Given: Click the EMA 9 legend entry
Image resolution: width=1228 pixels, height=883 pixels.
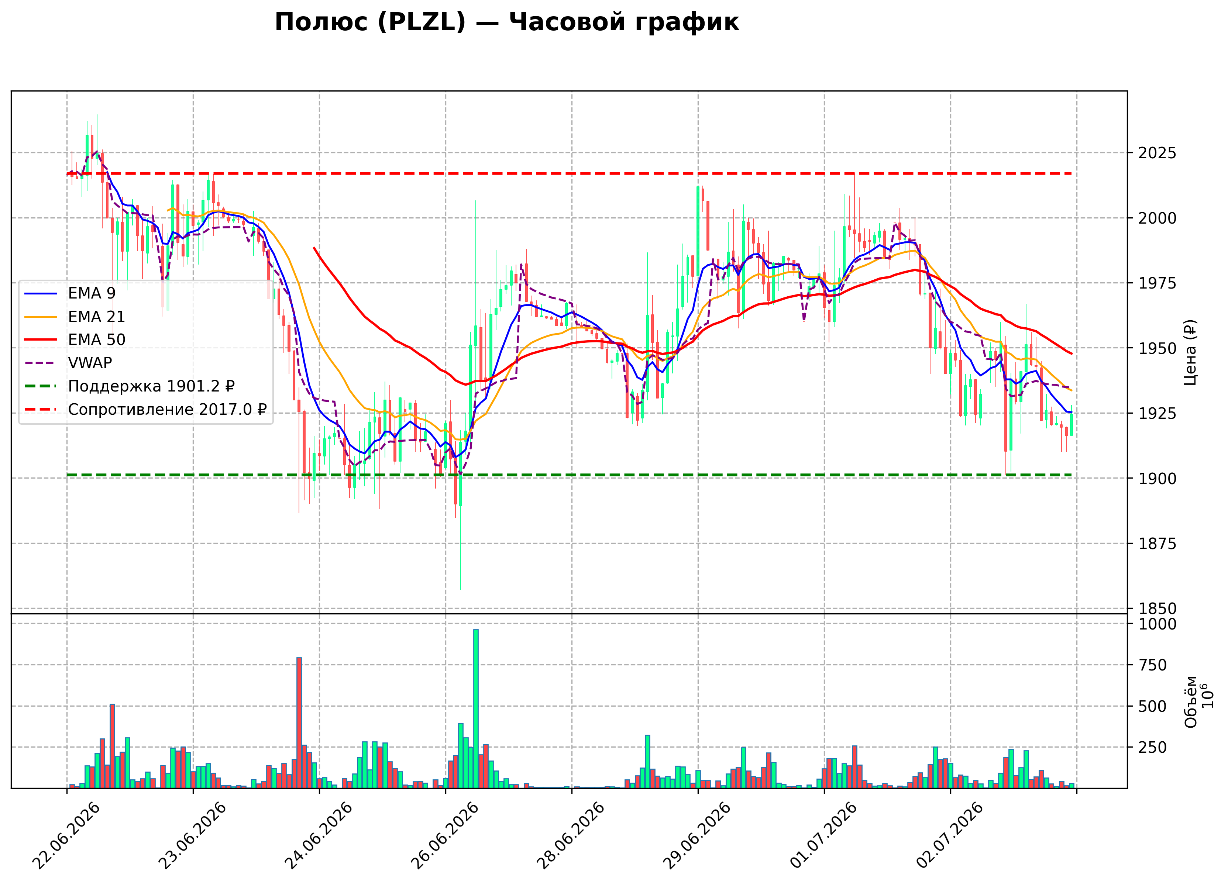Looking at the screenshot, I should (70, 293).
